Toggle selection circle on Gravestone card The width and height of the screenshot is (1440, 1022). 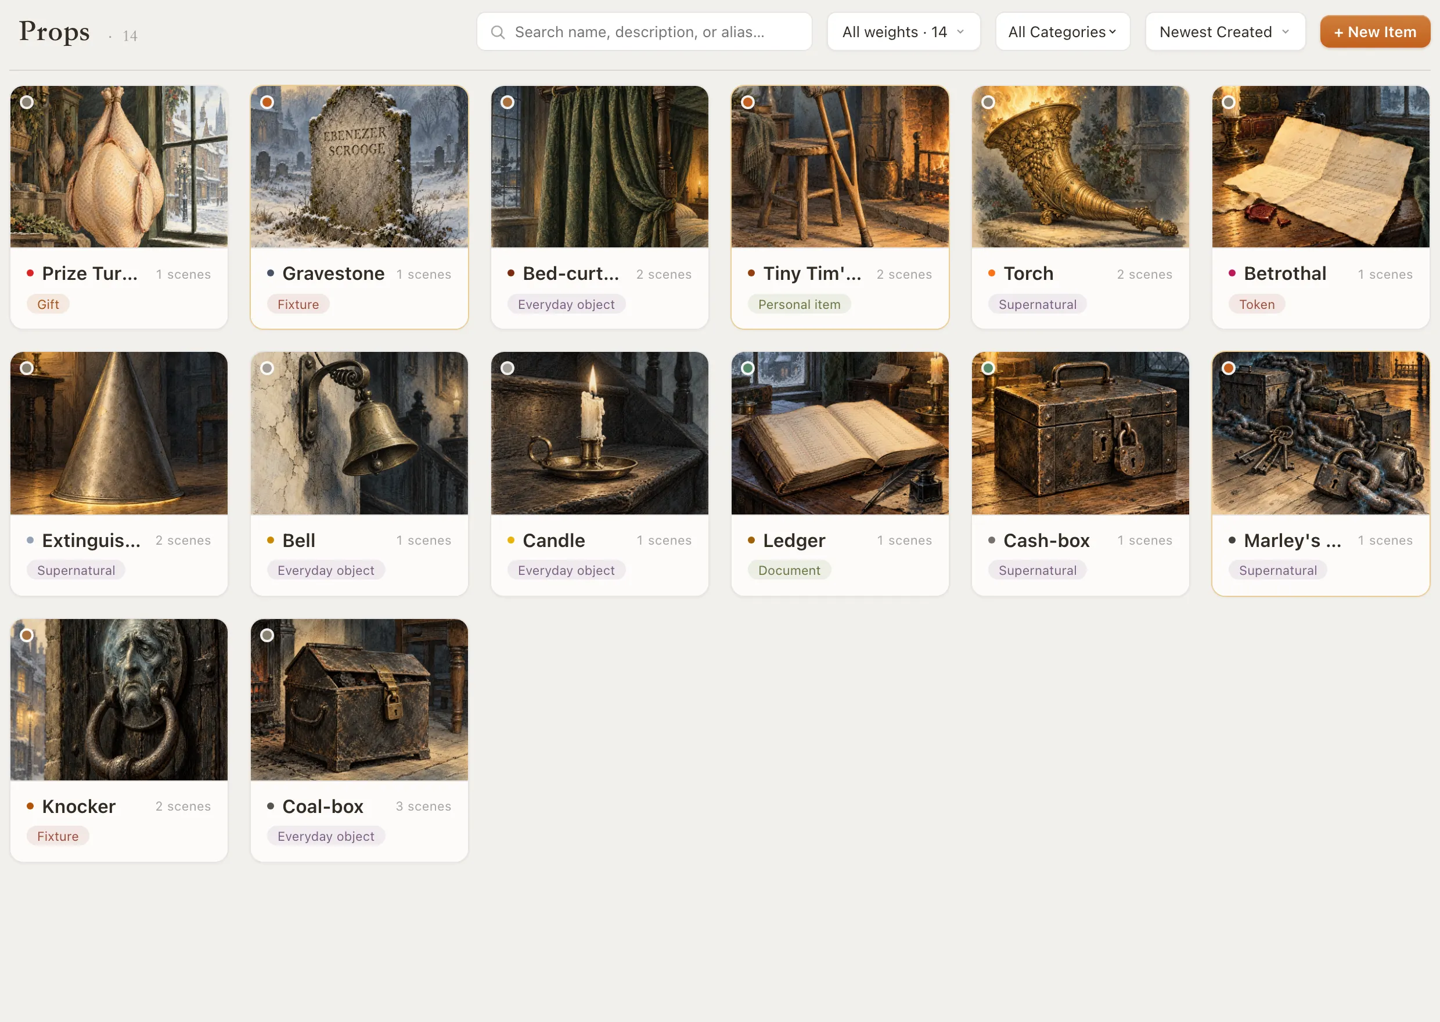pos(267,102)
